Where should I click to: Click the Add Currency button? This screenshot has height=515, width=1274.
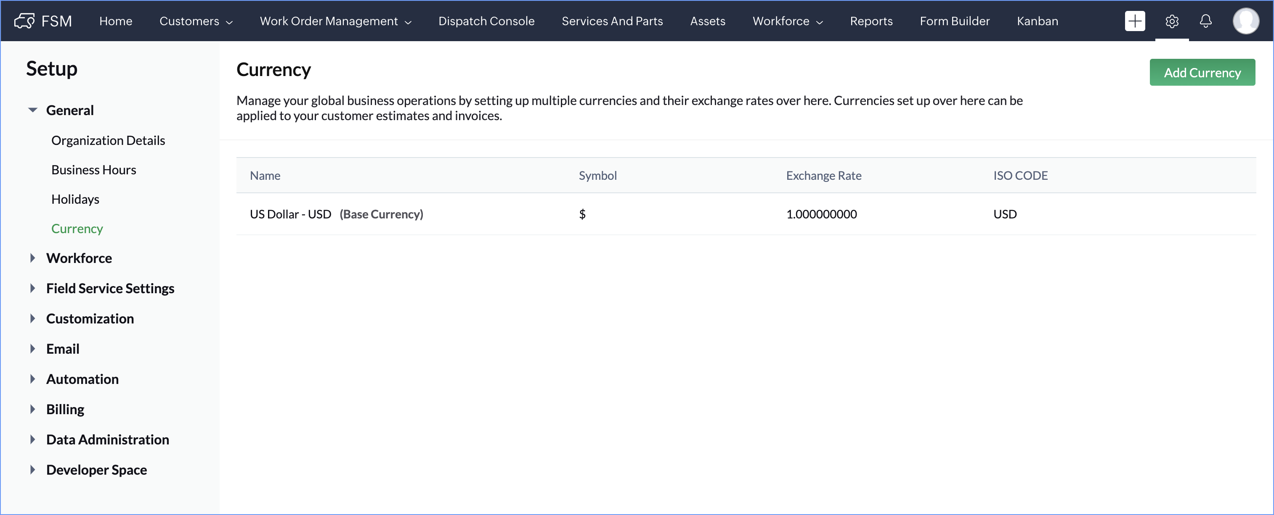(1202, 73)
